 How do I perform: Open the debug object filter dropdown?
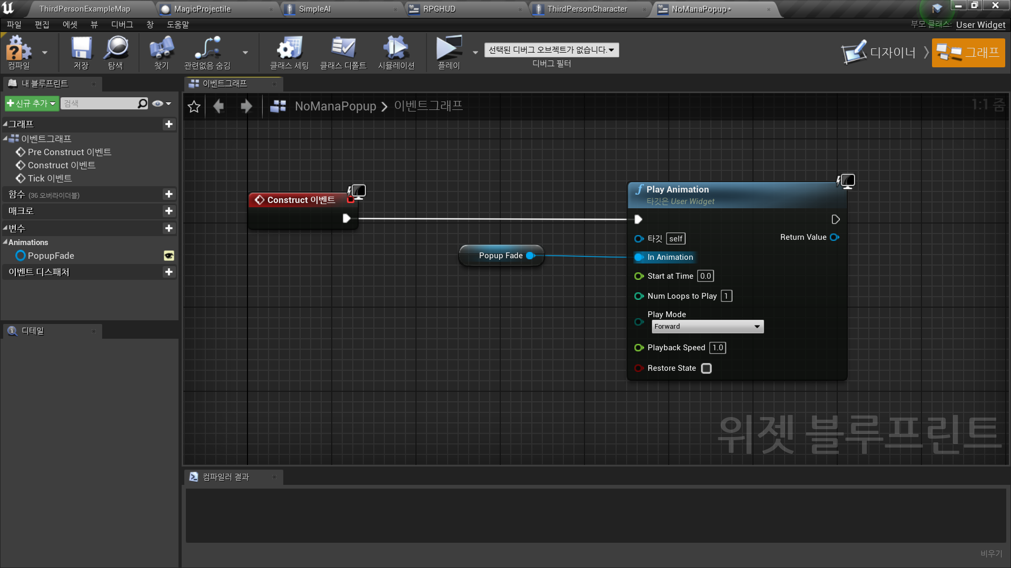click(x=551, y=50)
